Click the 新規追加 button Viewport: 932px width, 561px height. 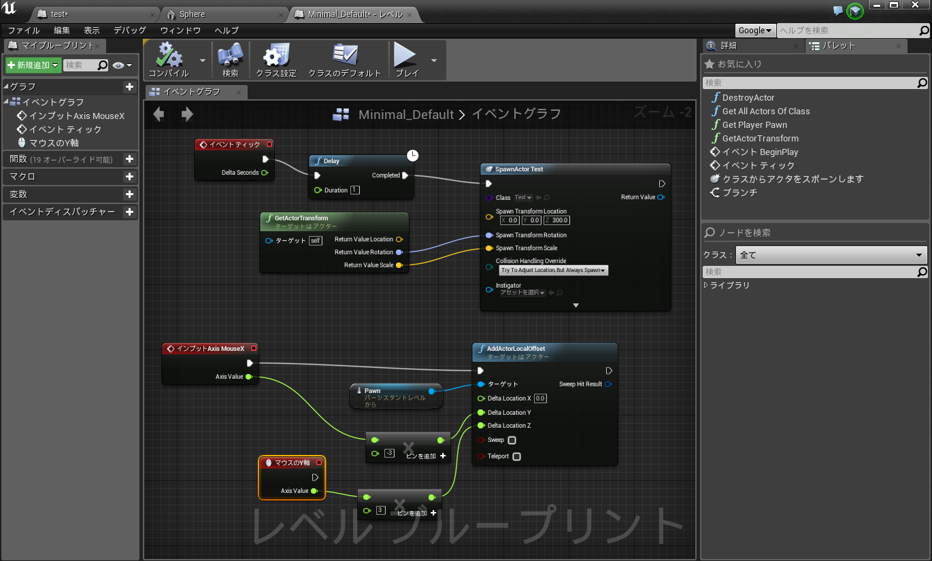tap(33, 65)
